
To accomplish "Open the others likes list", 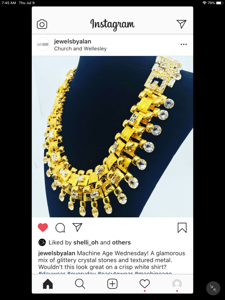I will point(122,243).
